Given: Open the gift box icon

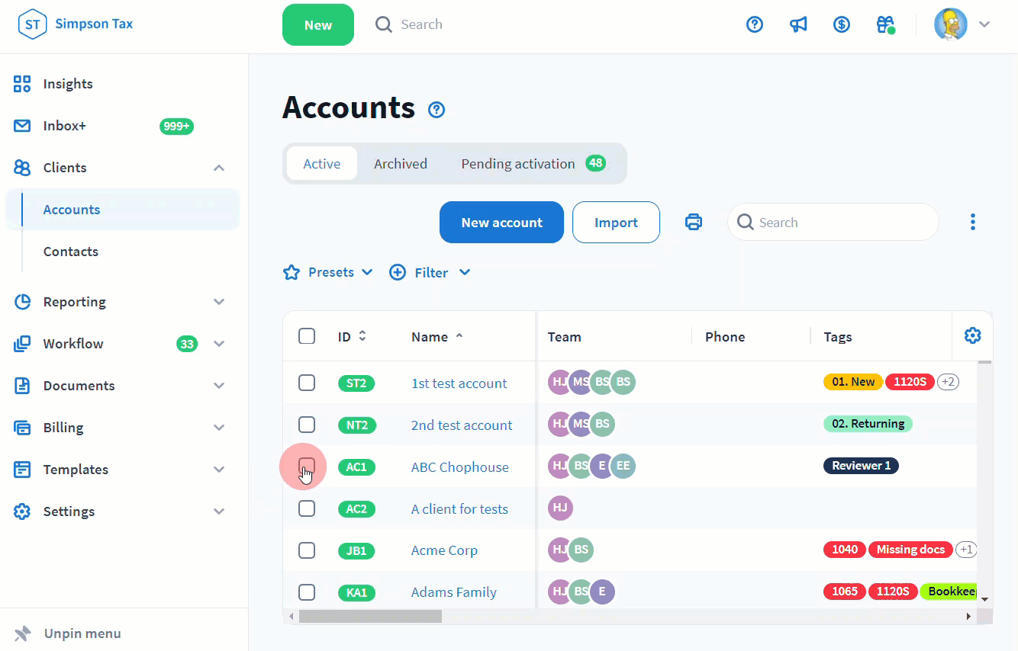Looking at the screenshot, I should (x=884, y=24).
